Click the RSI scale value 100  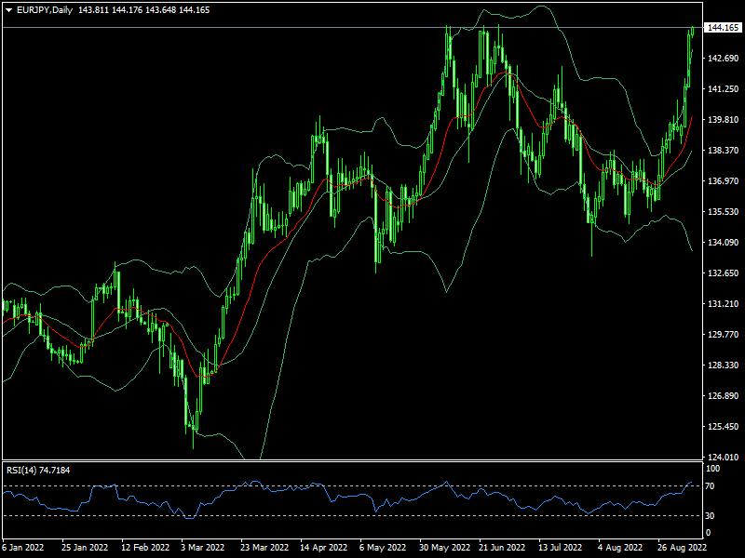pos(713,469)
